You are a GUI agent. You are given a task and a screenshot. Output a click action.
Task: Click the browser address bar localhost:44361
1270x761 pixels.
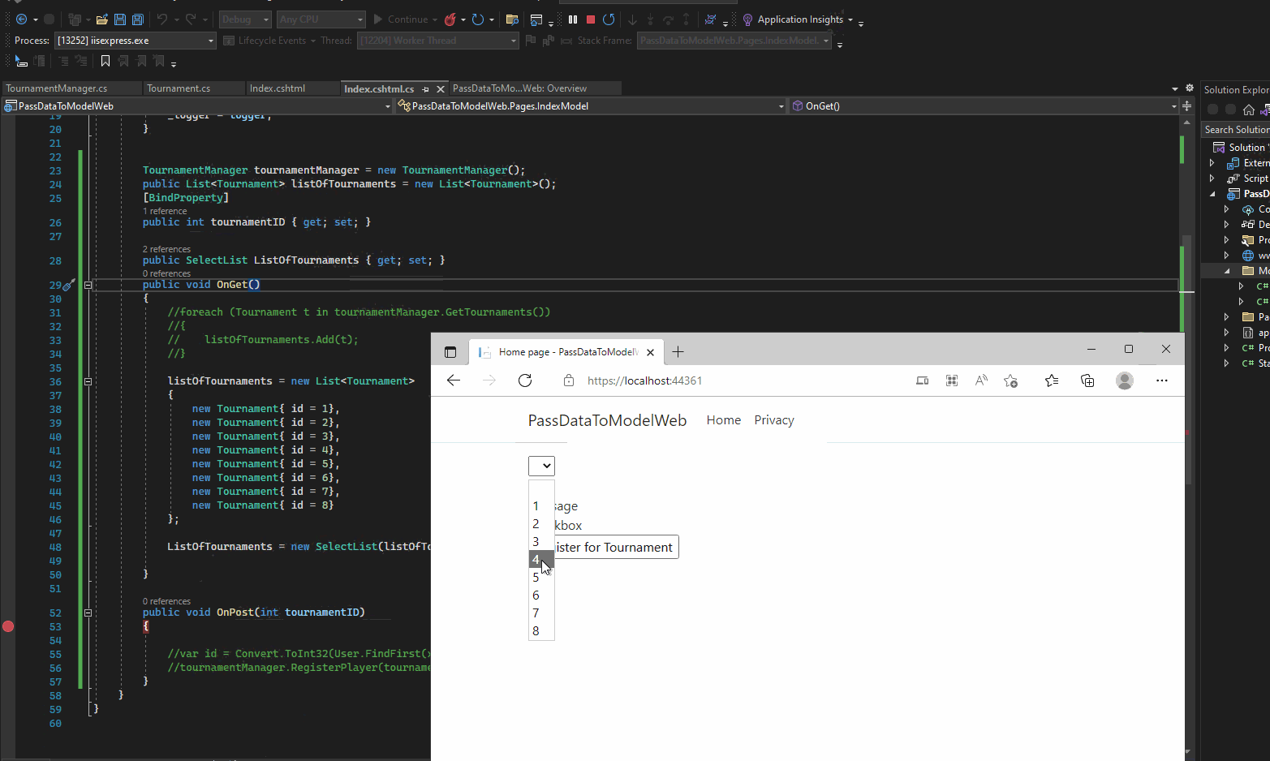(x=644, y=380)
